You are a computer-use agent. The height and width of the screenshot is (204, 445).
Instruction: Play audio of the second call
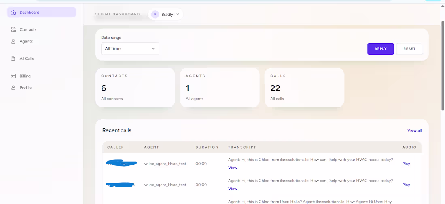point(406,185)
